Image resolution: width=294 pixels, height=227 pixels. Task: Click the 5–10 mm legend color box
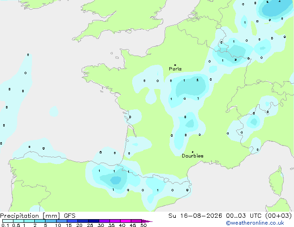click(x=51, y=221)
